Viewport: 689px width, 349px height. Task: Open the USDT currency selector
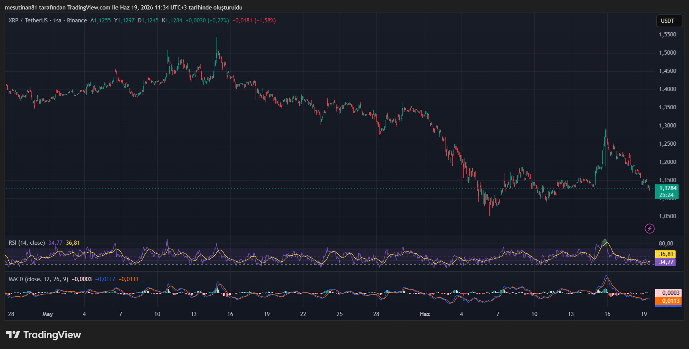click(669, 21)
